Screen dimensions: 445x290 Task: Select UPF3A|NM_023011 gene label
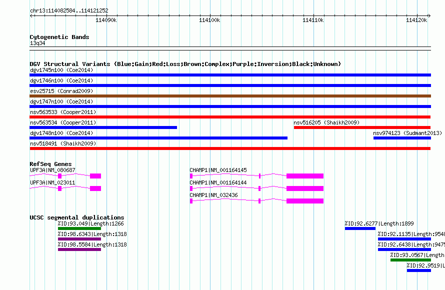(52, 182)
